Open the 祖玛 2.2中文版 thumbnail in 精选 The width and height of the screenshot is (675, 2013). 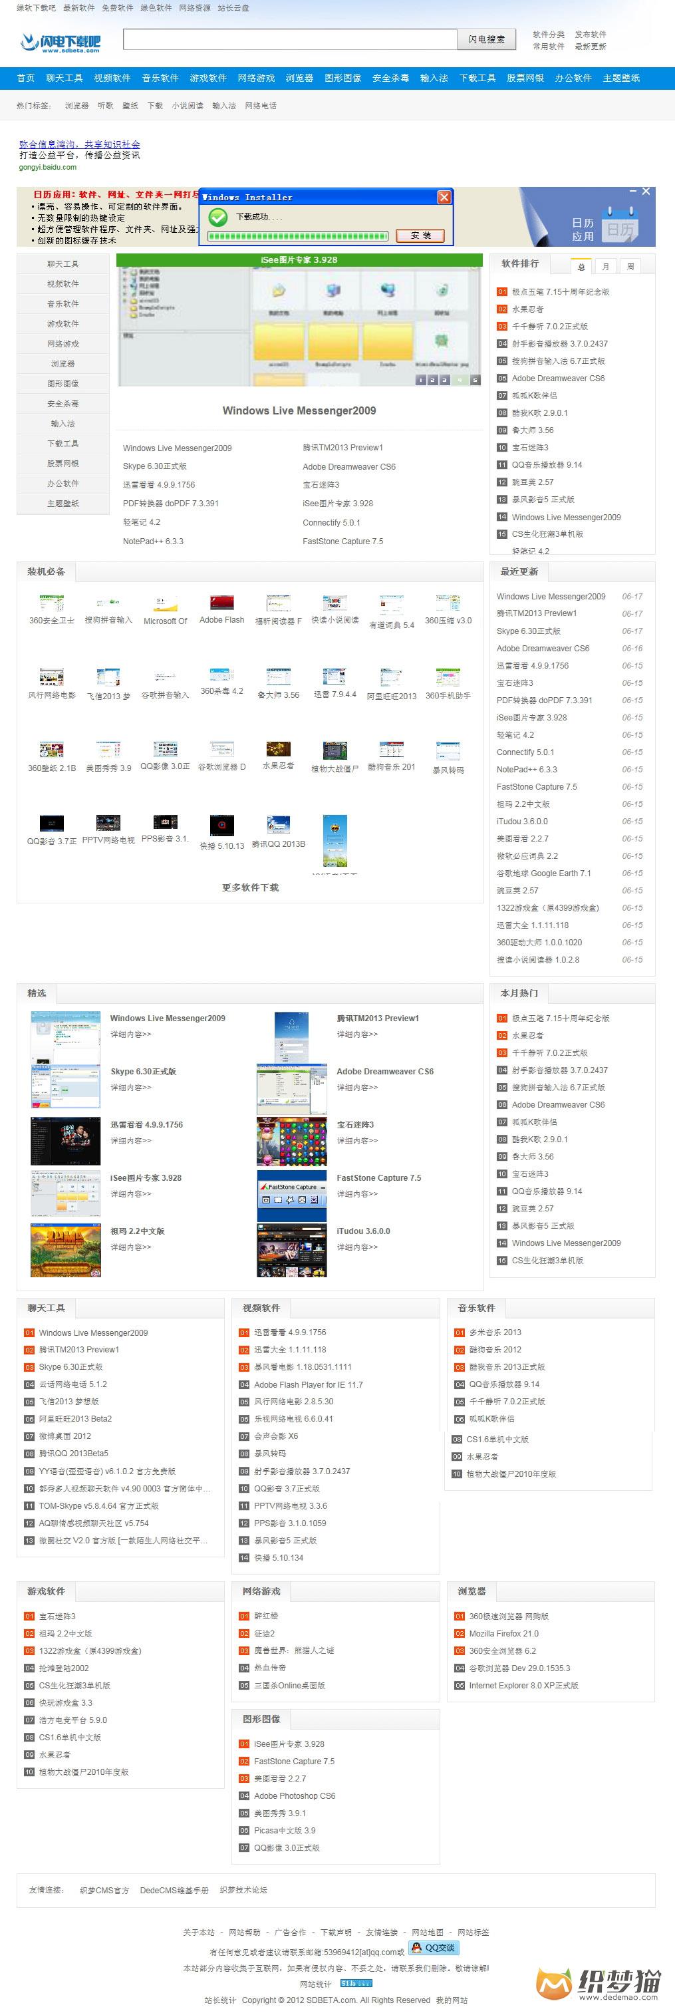[x=66, y=1251]
